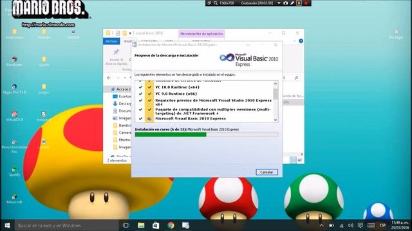Open the Minecraft desktop shortcut
412x231 pixels.
point(14,199)
